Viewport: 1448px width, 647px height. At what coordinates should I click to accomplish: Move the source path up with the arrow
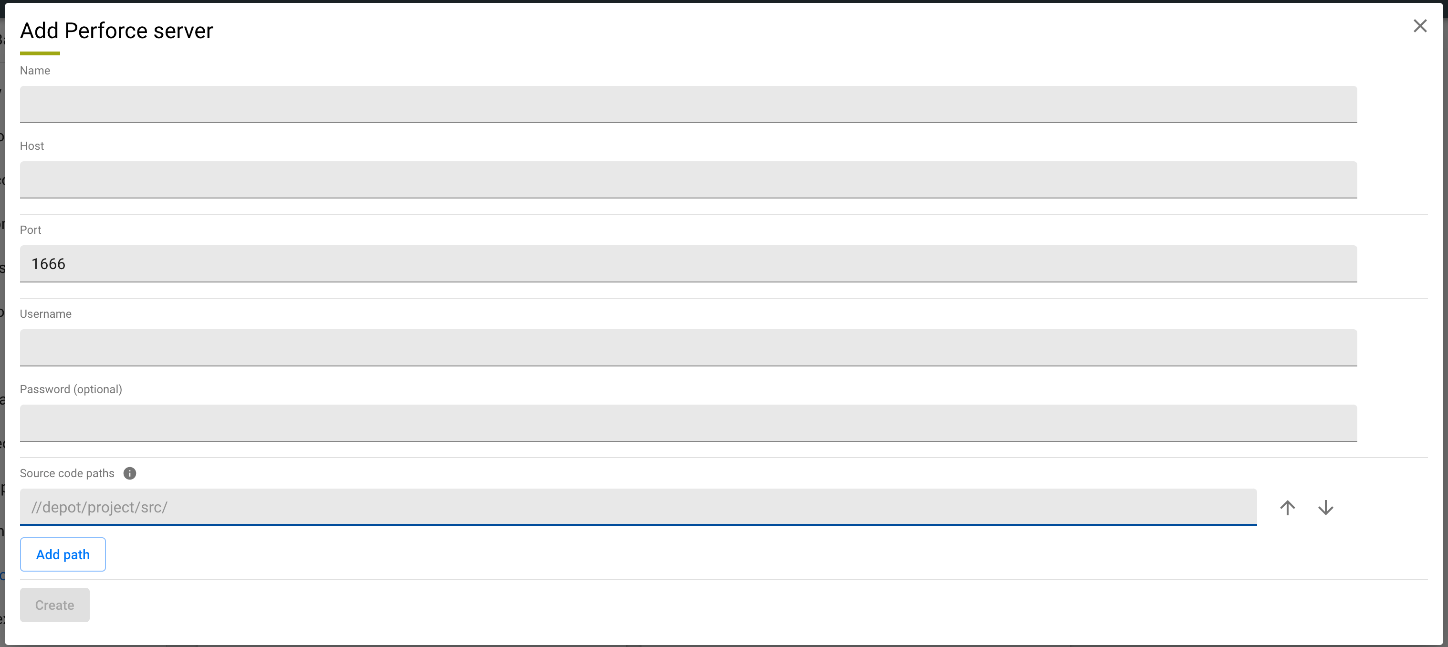(1287, 508)
